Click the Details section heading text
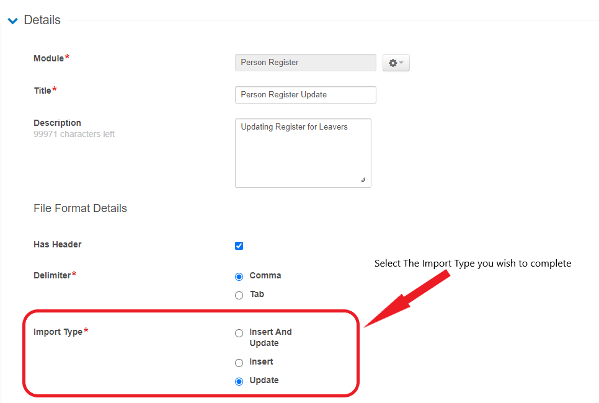This screenshot has height=403, width=599. click(x=42, y=20)
